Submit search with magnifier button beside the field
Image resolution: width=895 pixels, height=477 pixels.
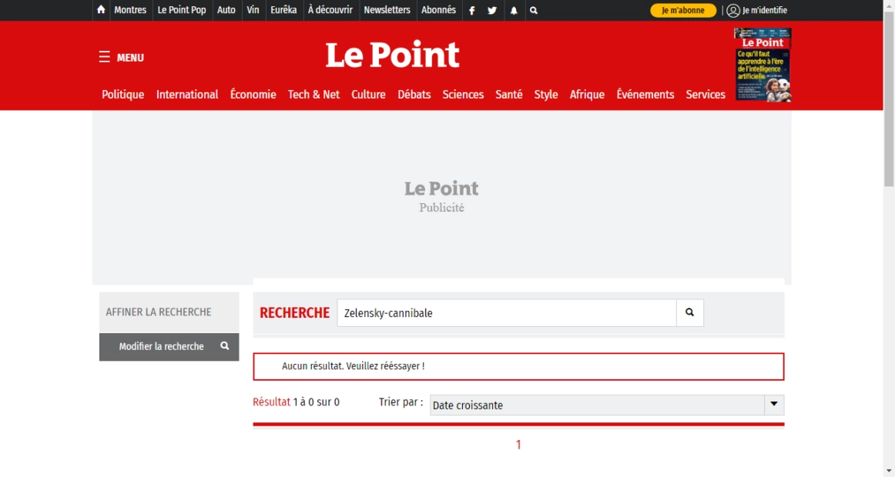pyautogui.click(x=690, y=312)
